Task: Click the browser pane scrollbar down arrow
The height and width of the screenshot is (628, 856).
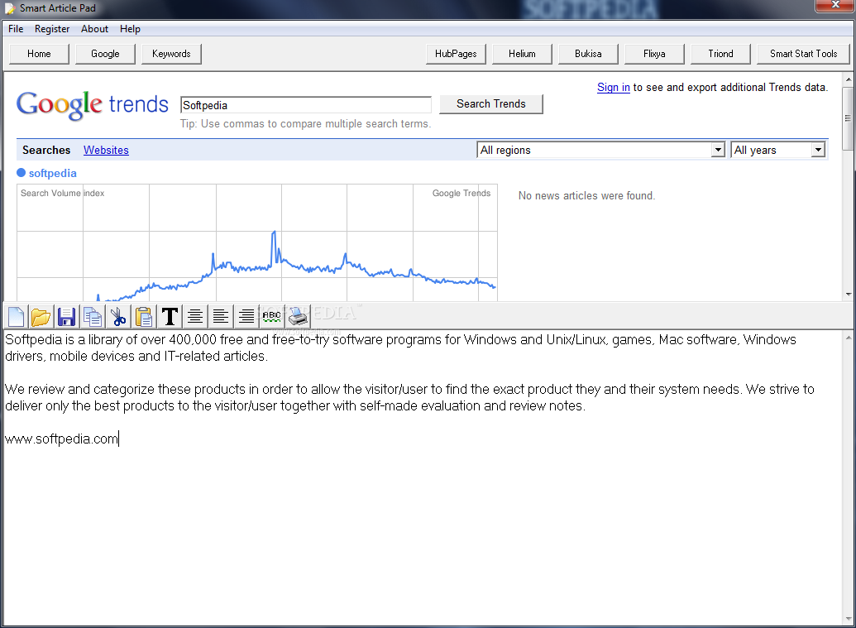Action: click(849, 295)
